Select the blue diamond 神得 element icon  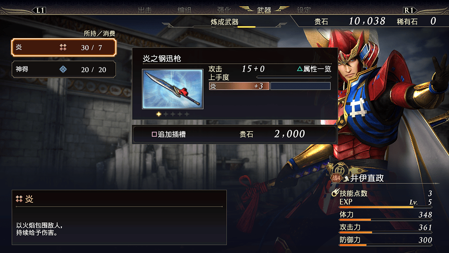tap(63, 69)
